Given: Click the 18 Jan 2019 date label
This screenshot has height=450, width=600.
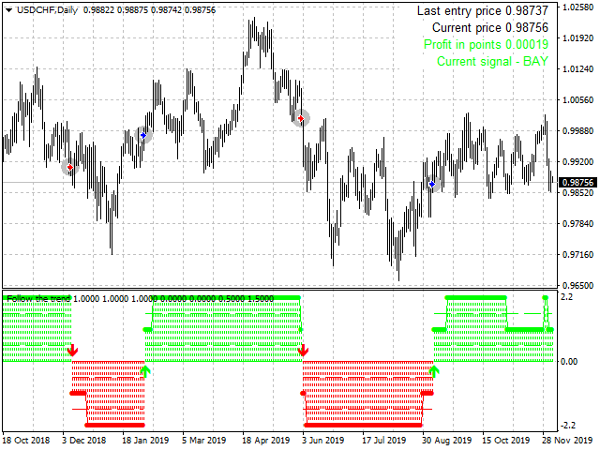Looking at the screenshot, I should 145,441.
